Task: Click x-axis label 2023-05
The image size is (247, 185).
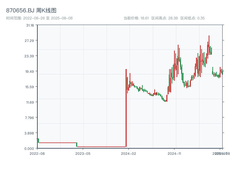Action: click(x=83, y=154)
